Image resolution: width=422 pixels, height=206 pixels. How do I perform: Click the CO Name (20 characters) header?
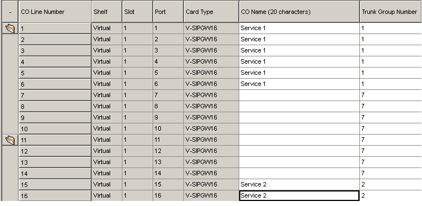299,12
